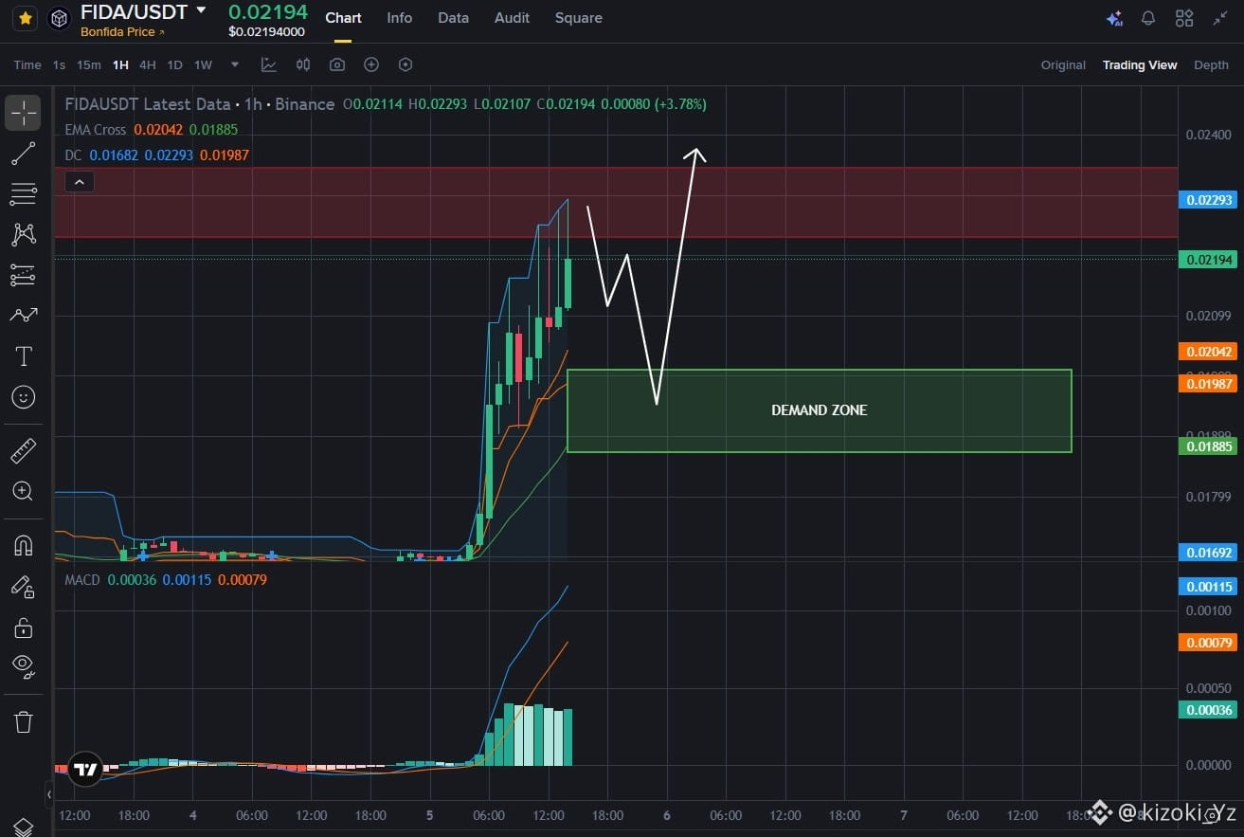Select the long position forecasting tool
1244x837 pixels.
[24, 275]
